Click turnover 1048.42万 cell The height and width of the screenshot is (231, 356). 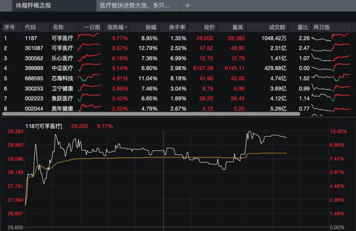click(x=274, y=38)
